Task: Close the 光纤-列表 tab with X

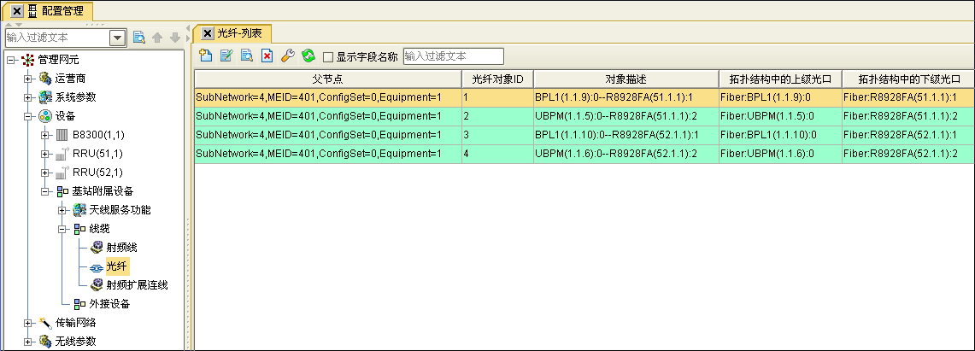Action: [x=208, y=33]
